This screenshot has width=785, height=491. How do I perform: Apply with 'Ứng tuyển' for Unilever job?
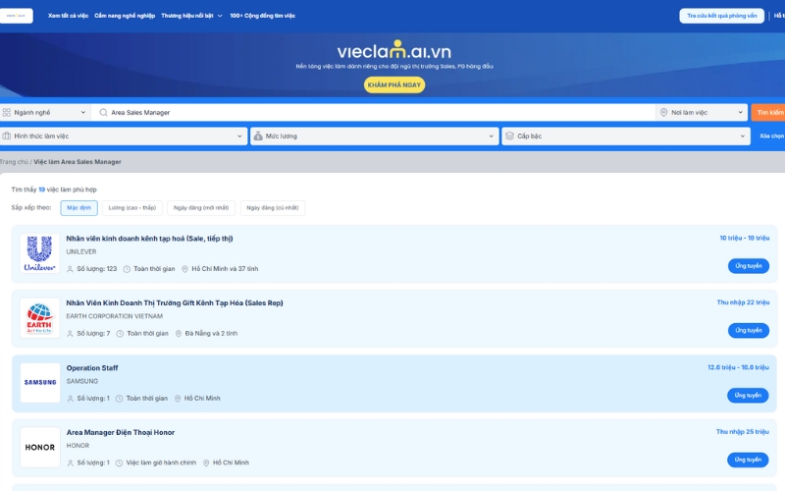(749, 266)
